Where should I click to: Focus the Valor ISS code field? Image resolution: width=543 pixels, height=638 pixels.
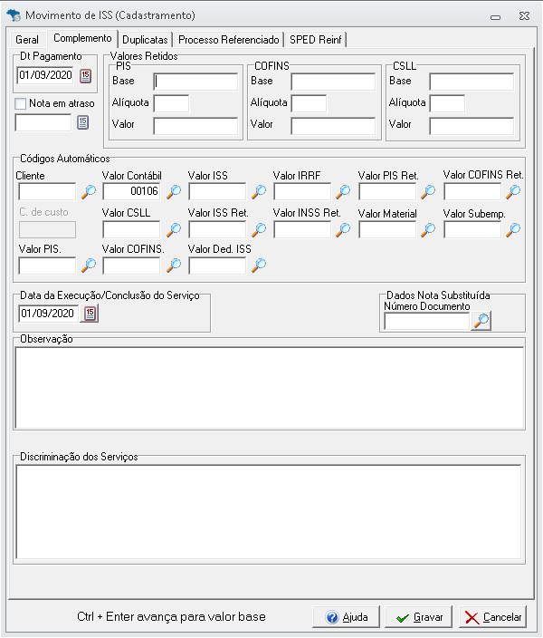click(x=217, y=191)
